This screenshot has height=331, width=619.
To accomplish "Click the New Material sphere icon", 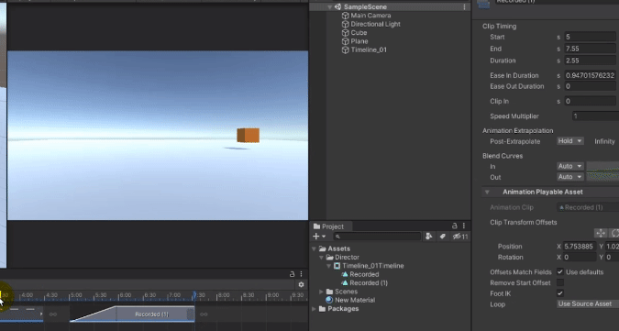I will [329, 300].
